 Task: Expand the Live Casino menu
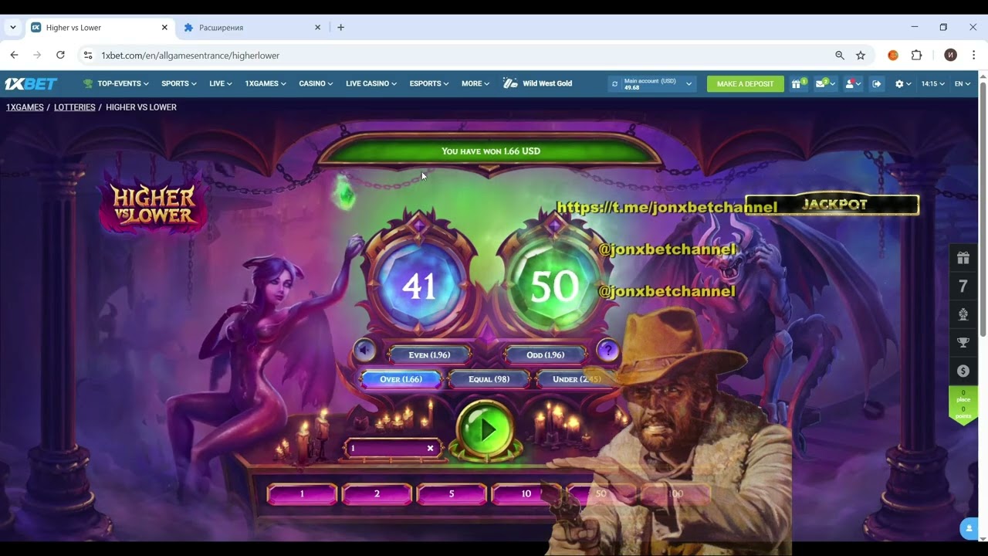tap(371, 83)
